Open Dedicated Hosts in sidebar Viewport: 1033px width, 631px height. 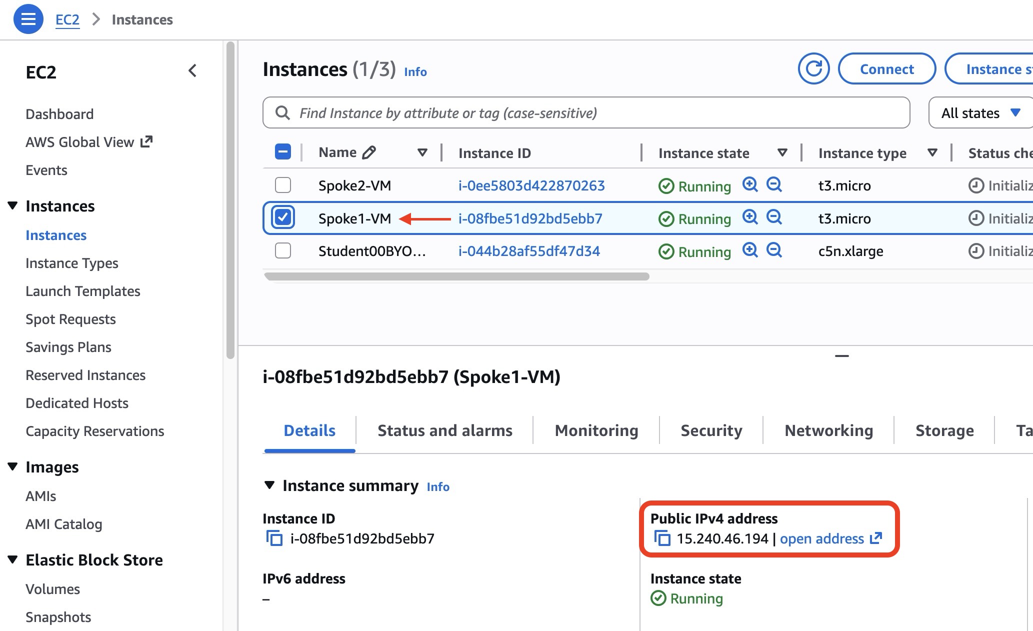click(x=77, y=403)
